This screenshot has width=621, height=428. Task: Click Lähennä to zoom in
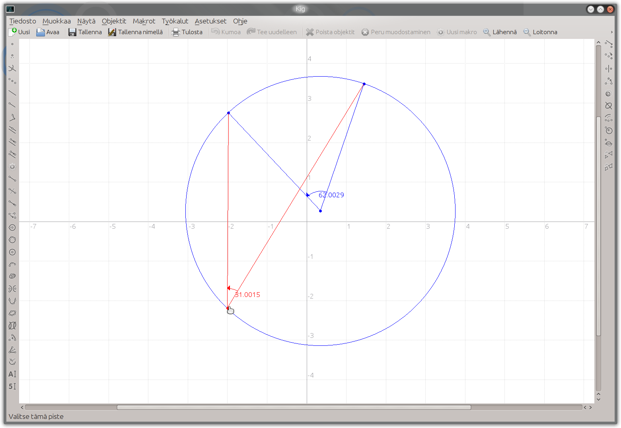coord(500,32)
